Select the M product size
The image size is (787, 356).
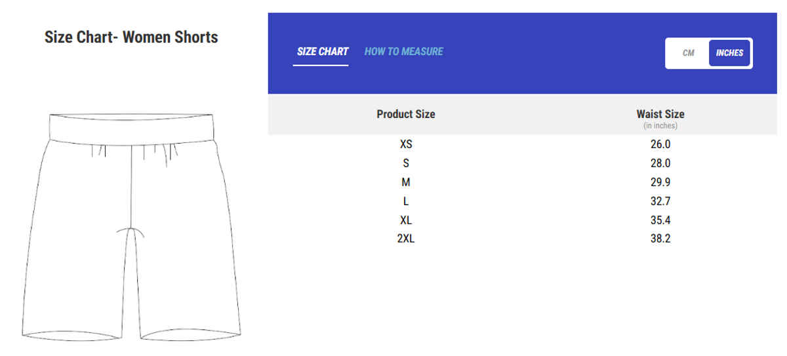pos(405,182)
